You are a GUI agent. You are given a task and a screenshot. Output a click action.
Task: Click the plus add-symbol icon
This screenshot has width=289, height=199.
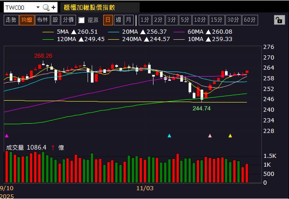[53, 7]
